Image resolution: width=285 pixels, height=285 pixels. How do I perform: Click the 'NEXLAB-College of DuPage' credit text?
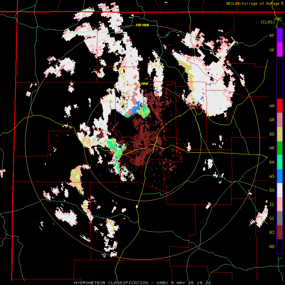tap(252, 3)
